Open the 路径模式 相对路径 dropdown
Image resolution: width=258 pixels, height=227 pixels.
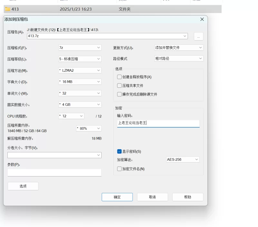[x=179, y=59]
